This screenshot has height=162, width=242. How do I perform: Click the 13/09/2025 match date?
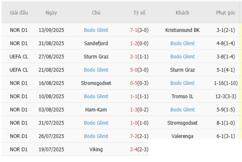pyautogui.click(x=51, y=30)
